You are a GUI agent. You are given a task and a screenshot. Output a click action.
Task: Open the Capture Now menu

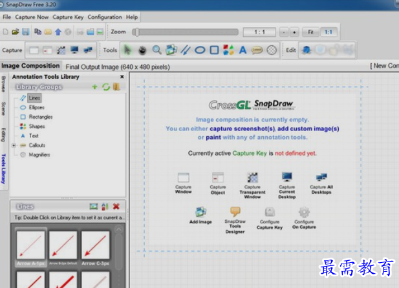coord(32,17)
